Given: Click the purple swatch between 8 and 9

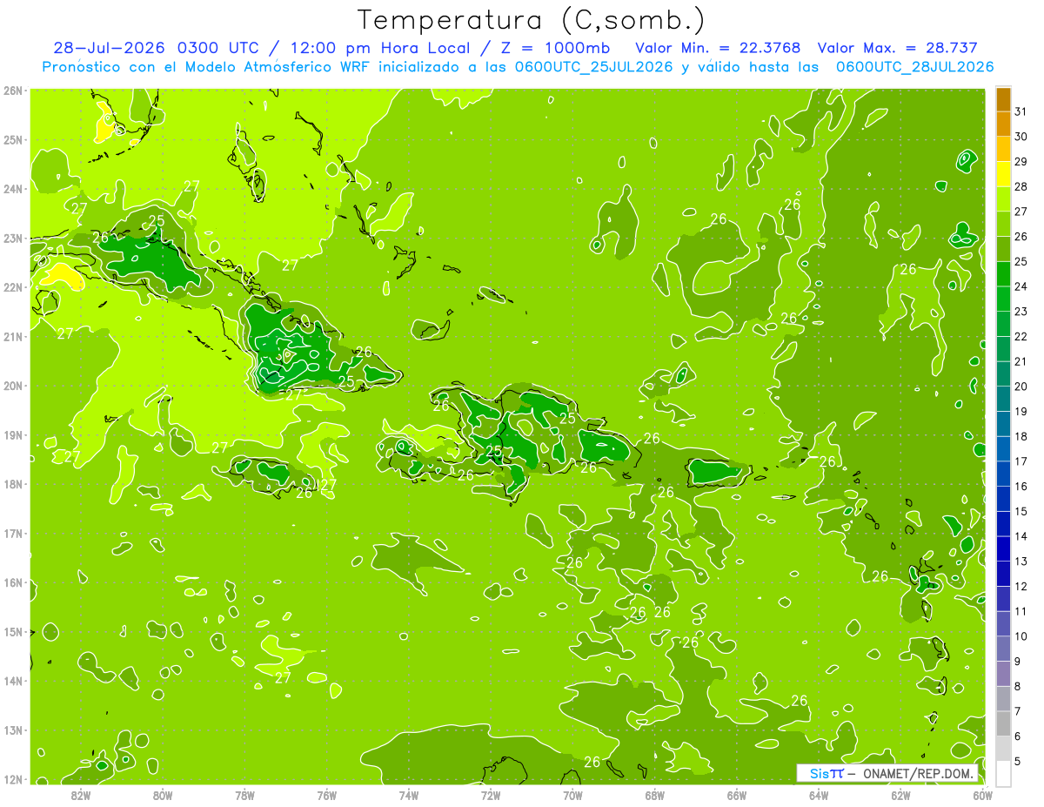Looking at the screenshot, I should [1003, 674].
